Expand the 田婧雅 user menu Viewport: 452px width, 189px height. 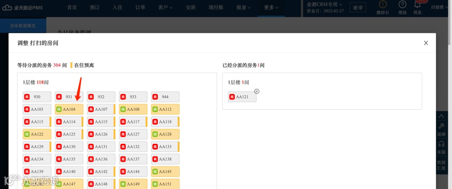439,8
